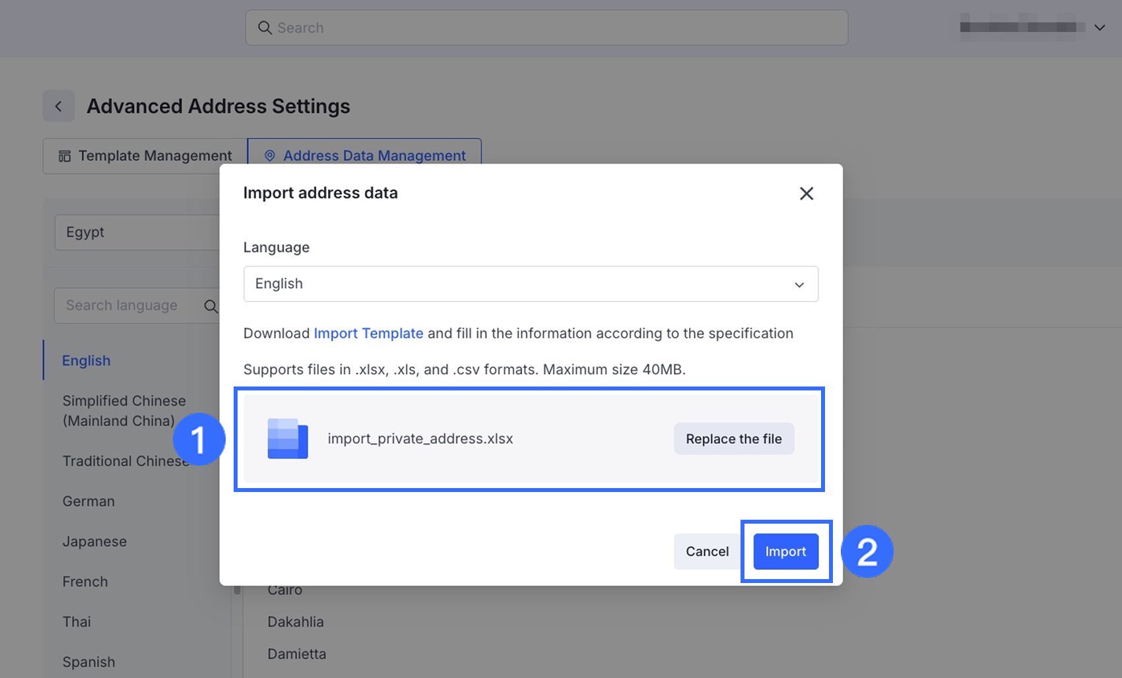Open the Language dropdown showing English
1122x678 pixels.
pos(531,284)
